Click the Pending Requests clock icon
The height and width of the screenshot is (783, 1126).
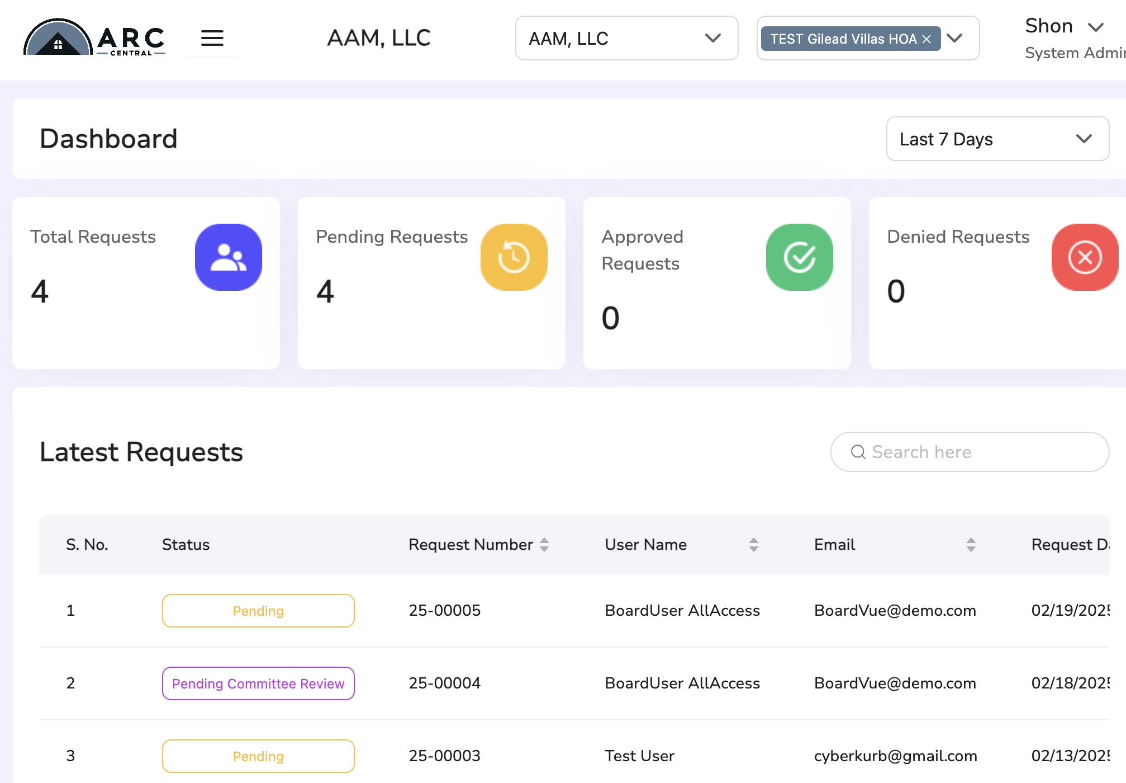coord(514,257)
